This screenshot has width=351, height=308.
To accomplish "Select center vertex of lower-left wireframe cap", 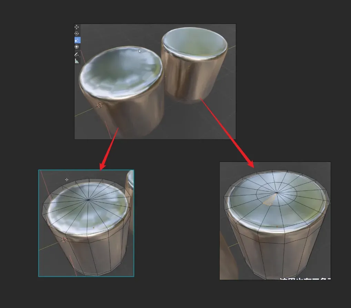I will (x=88, y=199).
